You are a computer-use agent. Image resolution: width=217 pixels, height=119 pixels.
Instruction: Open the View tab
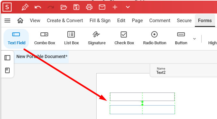[35, 21]
